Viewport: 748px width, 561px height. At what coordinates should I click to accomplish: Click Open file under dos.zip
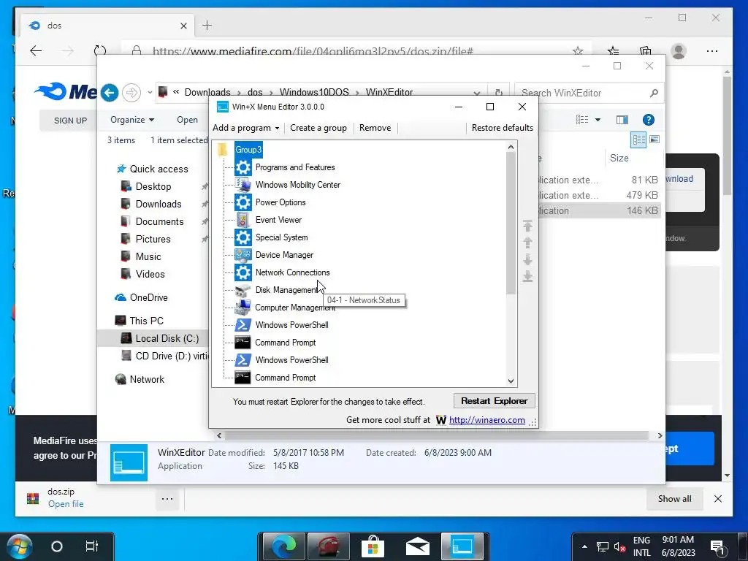(66, 504)
